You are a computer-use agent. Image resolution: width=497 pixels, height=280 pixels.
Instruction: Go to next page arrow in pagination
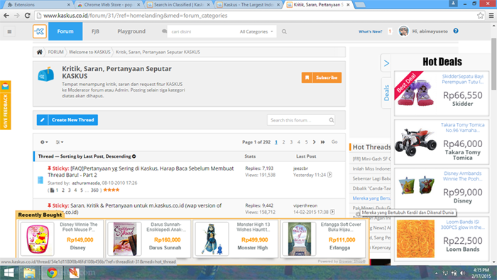[x=314, y=142]
